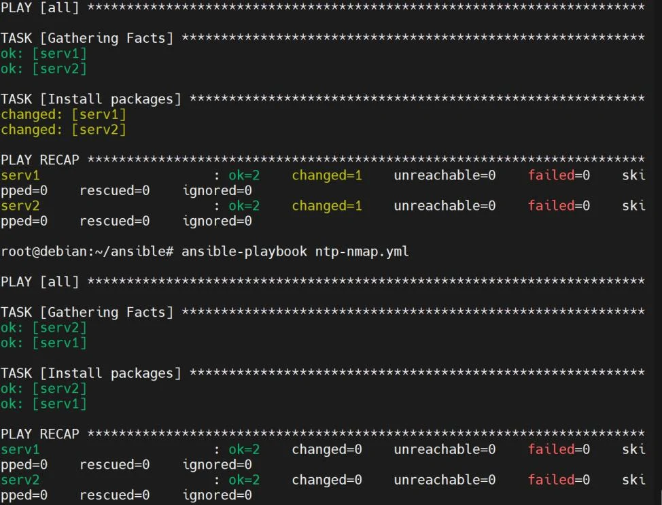
Task: Click Gathering Facts header directly above "ok: [serv2]"
Action: click(87, 313)
